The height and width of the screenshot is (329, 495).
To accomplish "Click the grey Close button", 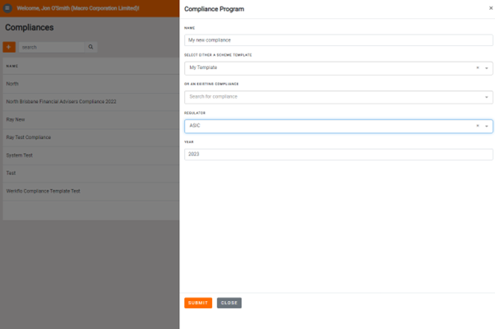I will (x=229, y=303).
